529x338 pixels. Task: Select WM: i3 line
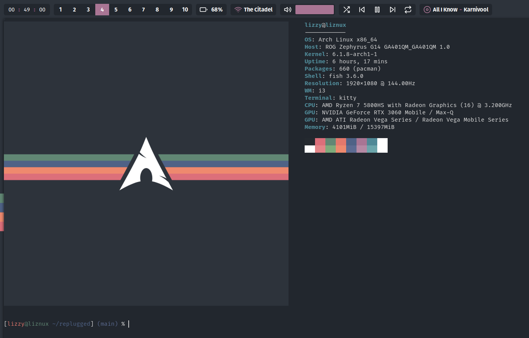pyautogui.click(x=315, y=91)
